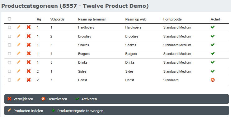Open the edit pencil for Herfst
The width and height of the screenshot is (231, 117).
[x=19, y=80]
